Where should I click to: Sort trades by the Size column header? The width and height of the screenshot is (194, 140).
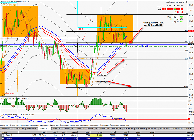coord(62,132)
